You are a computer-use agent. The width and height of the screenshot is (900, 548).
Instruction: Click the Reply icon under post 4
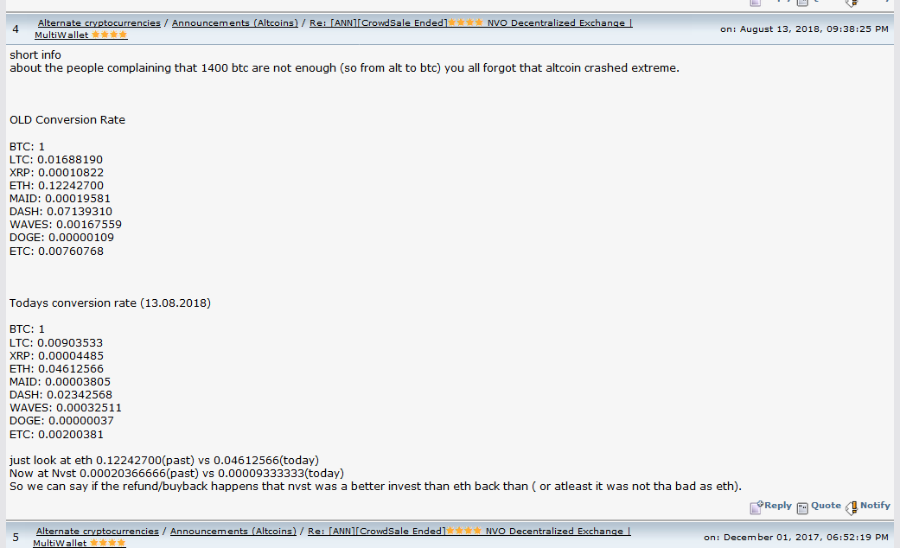tap(756, 507)
